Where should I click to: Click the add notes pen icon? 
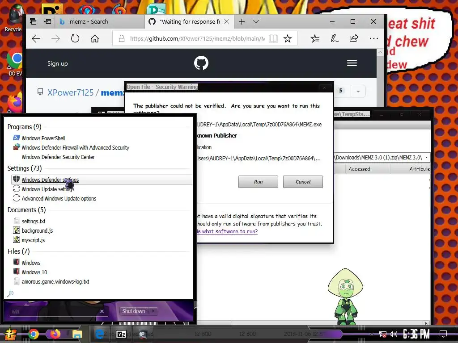tap(335, 38)
